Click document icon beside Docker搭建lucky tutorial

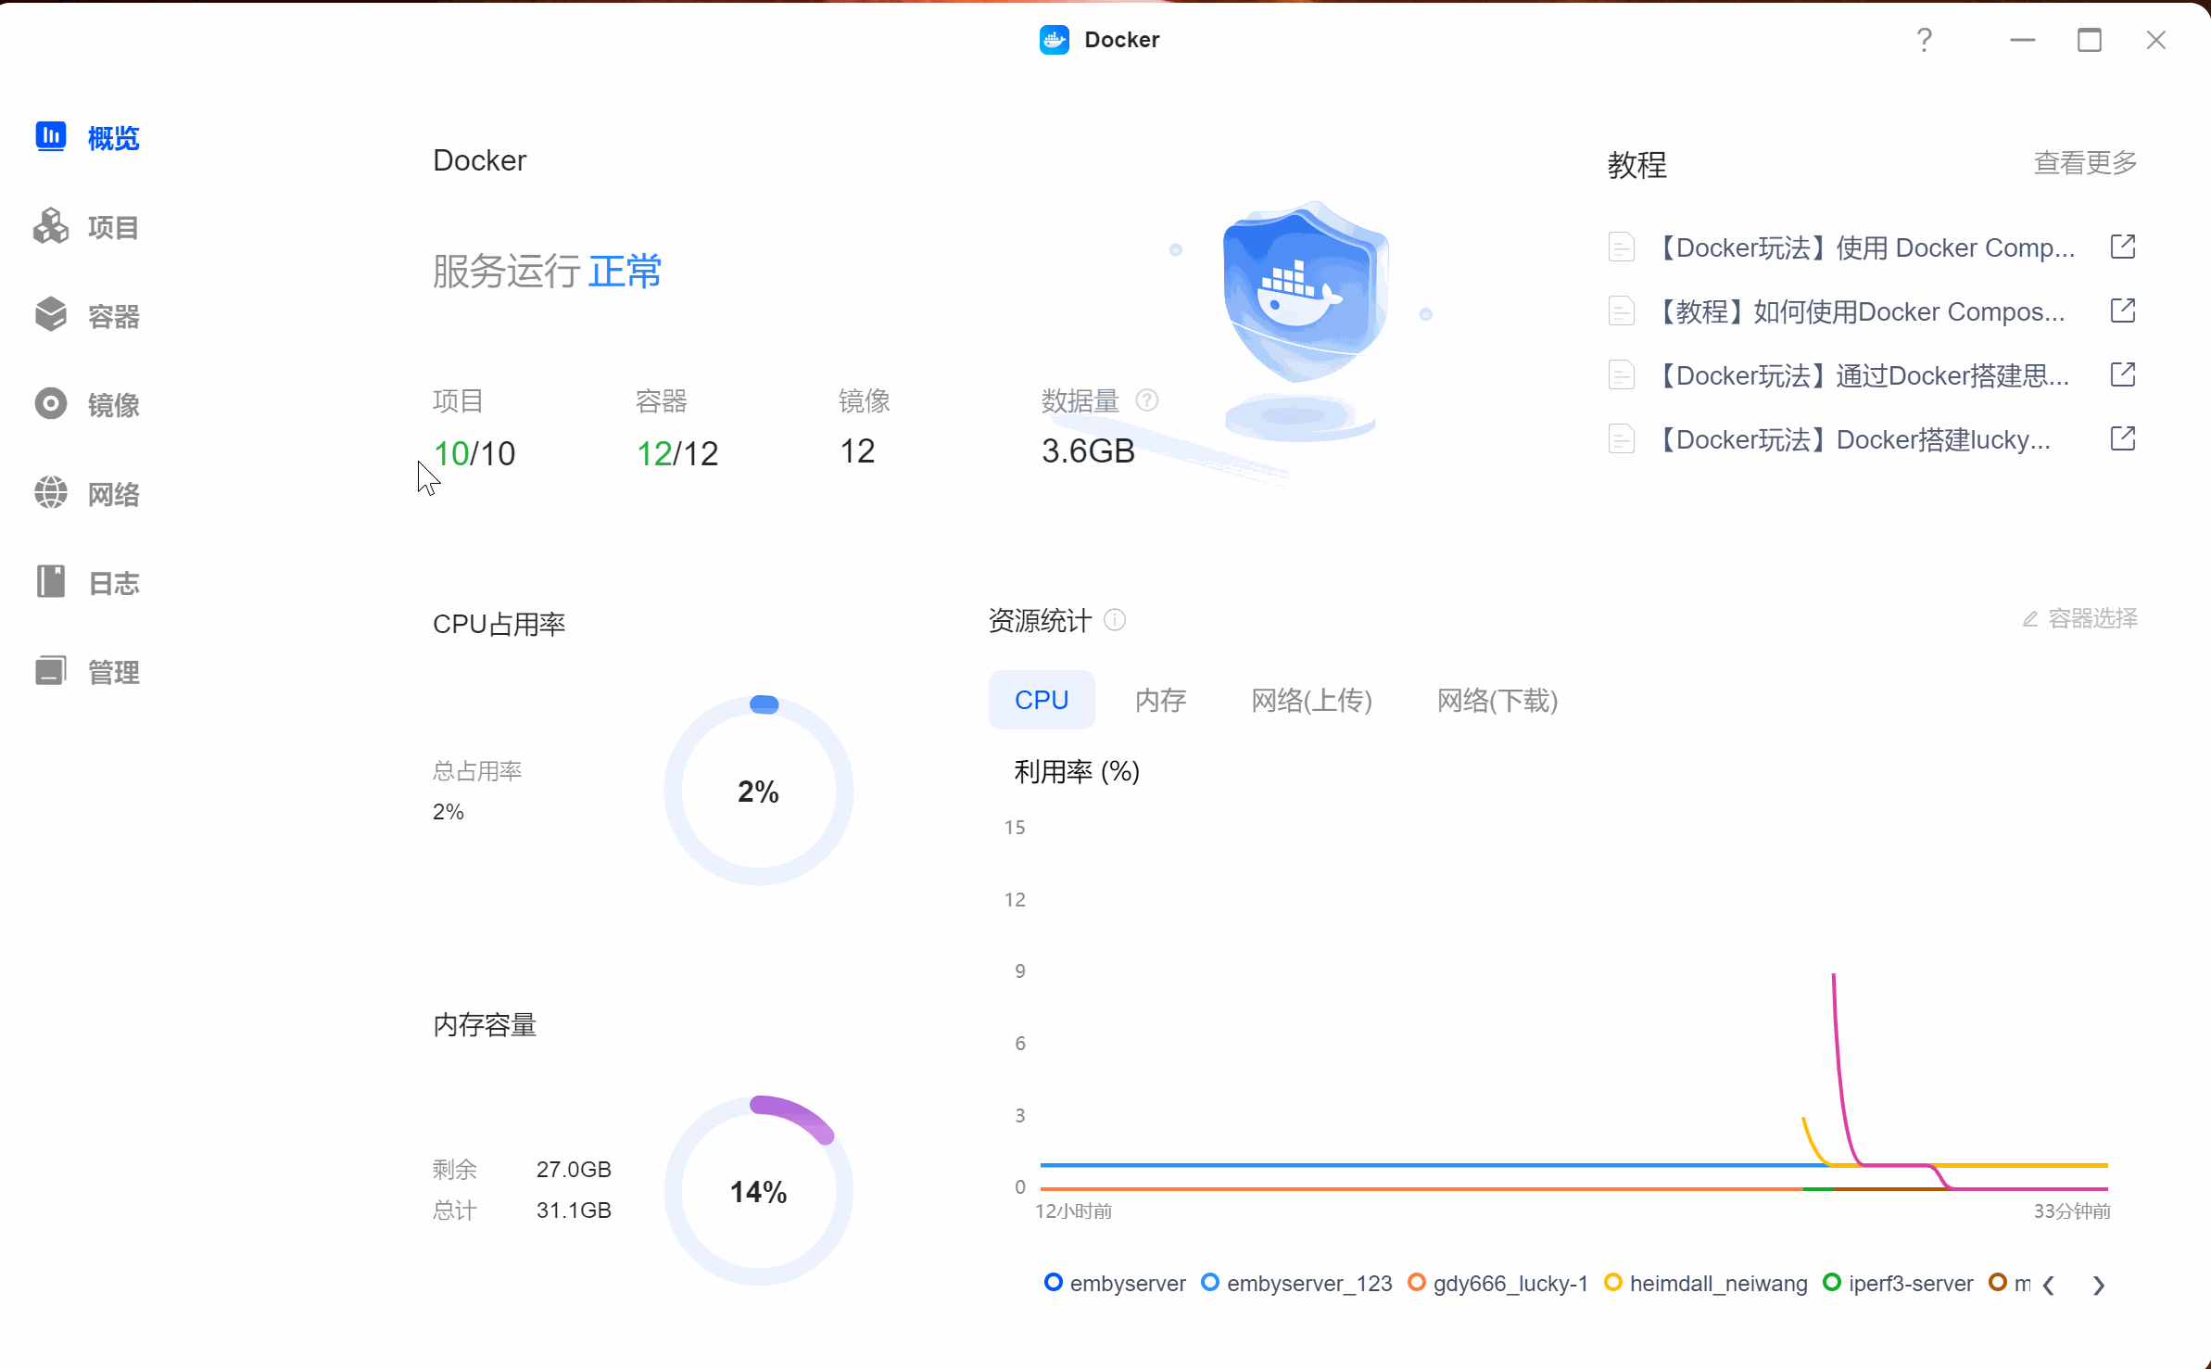[1622, 438]
